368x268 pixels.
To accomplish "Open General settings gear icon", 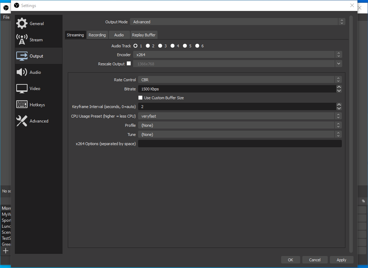I will click(x=22, y=23).
